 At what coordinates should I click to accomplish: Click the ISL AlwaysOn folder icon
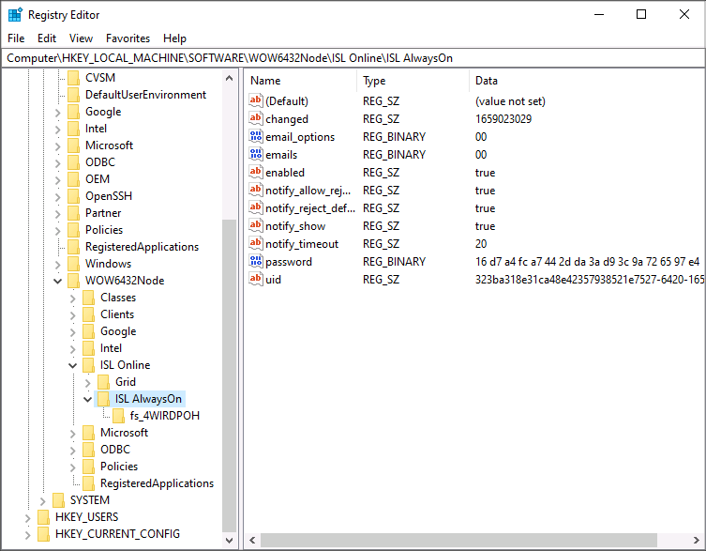pos(103,399)
